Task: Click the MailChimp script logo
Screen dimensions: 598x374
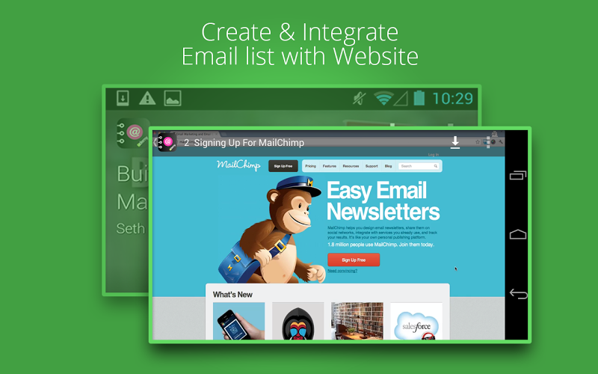Action: pos(238,165)
